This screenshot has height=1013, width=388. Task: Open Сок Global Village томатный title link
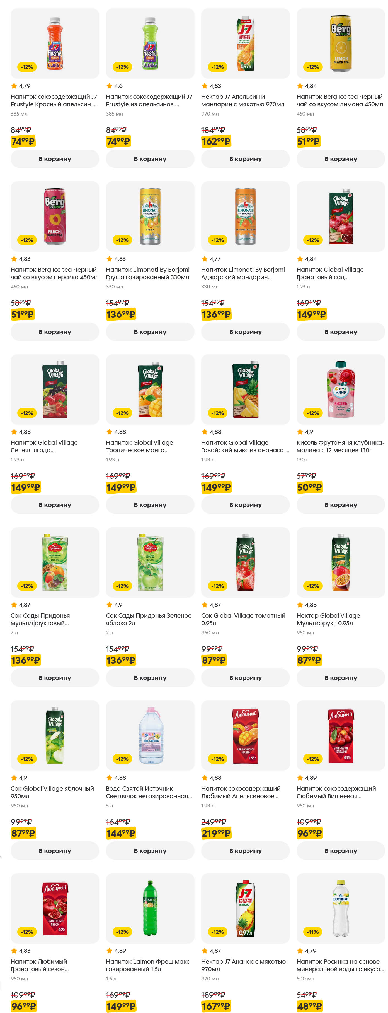point(243,619)
